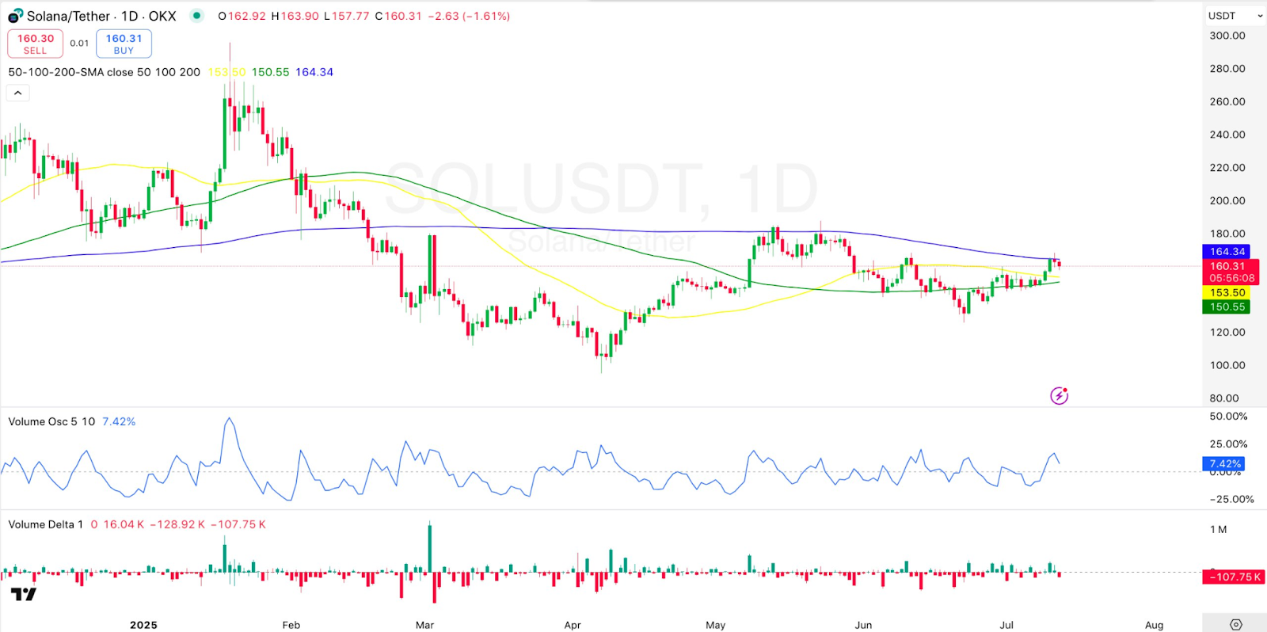
Task: Click the yellow 153.50 price axis tag
Action: pyautogui.click(x=1227, y=293)
